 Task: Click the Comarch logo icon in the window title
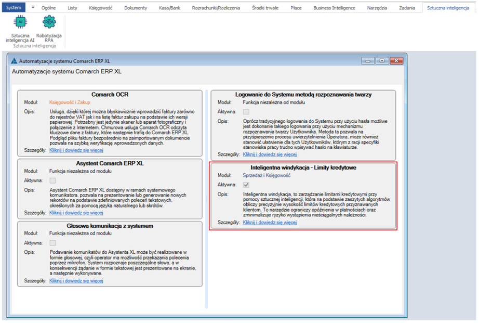[14, 61]
